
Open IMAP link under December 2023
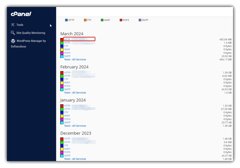[67, 149]
